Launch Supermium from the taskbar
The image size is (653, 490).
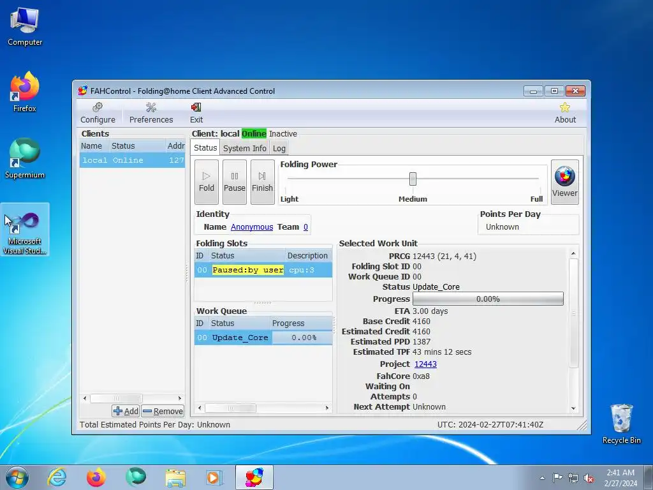click(x=136, y=477)
